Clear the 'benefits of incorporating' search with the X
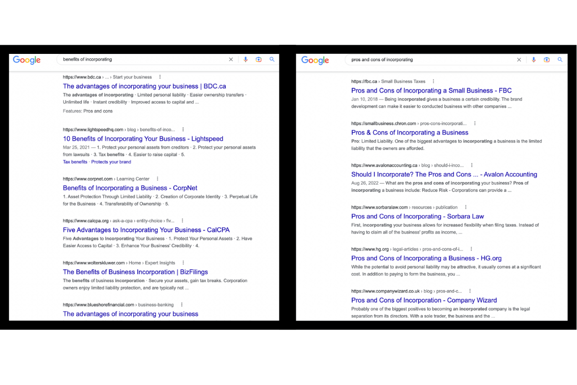577x385 pixels. (231, 60)
